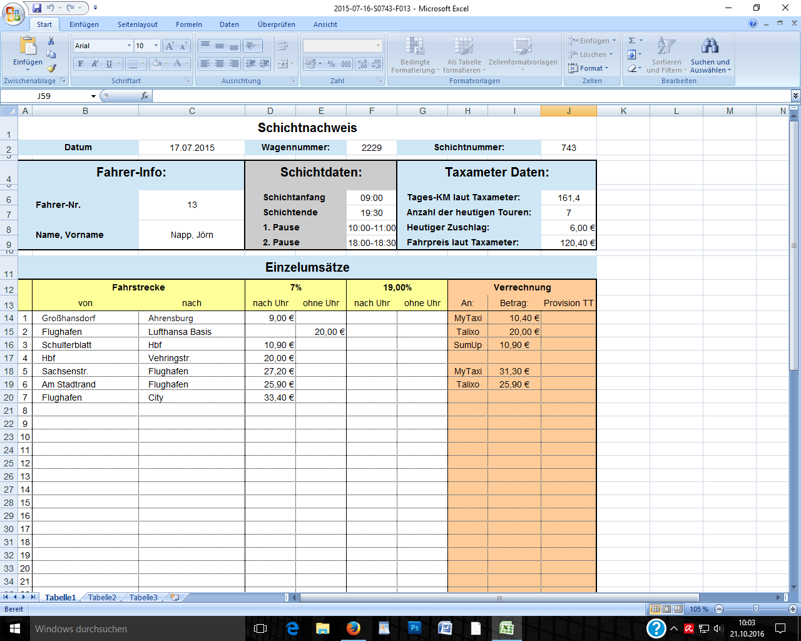Click the eraser Clear icon
801x641 pixels.
(x=632, y=68)
